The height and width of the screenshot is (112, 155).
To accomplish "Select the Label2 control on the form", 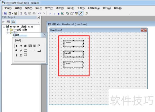I will tap(73, 54).
